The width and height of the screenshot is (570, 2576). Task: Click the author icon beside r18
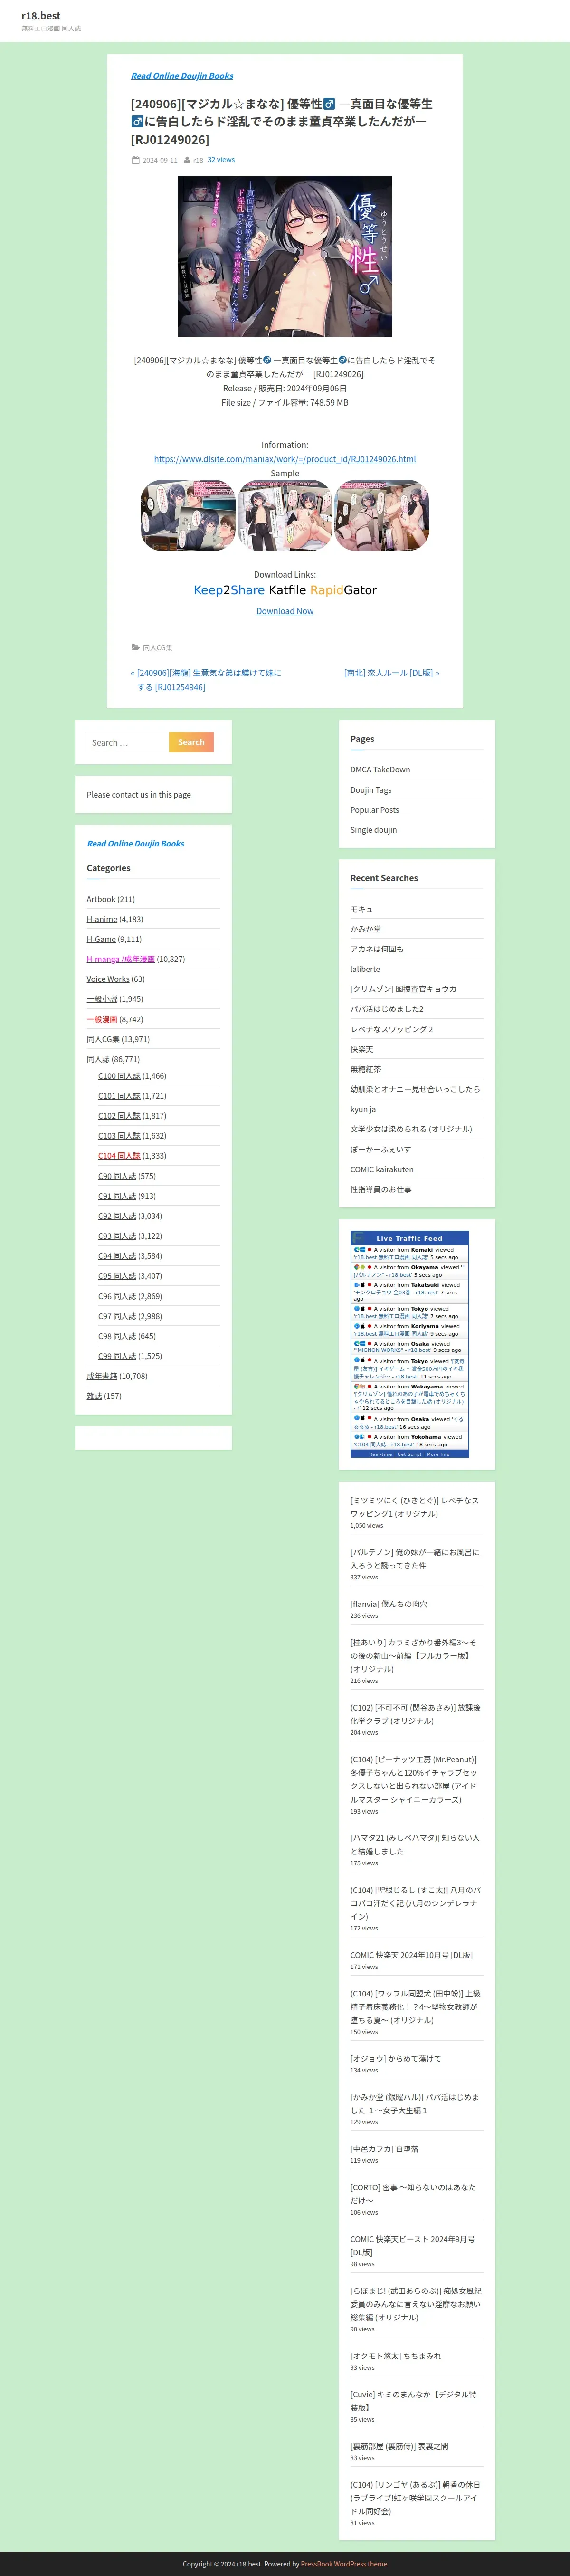[x=187, y=160]
